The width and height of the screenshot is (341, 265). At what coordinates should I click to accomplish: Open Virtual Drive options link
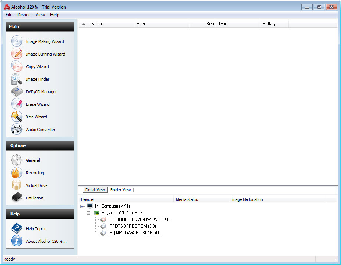pyautogui.click(x=37, y=185)
